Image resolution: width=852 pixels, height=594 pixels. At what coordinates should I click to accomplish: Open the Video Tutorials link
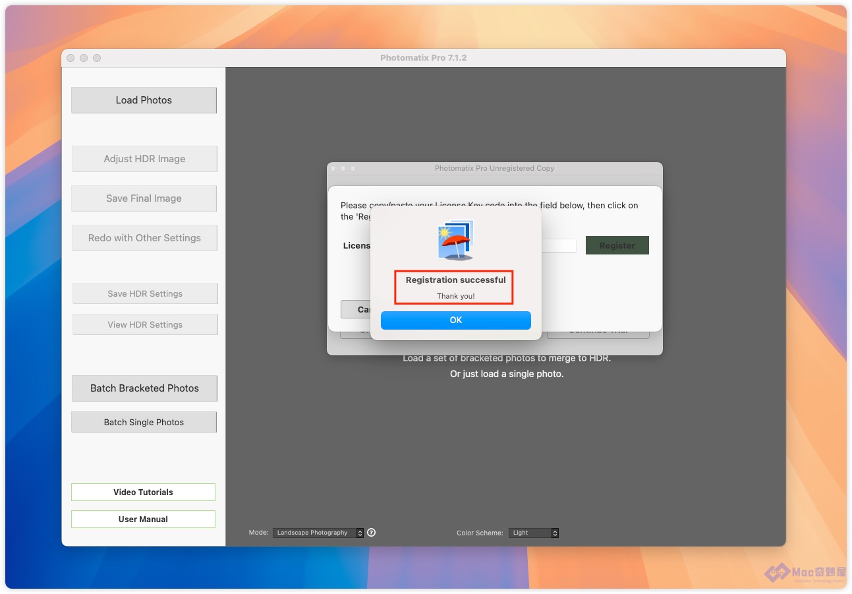tap(143, 492)
